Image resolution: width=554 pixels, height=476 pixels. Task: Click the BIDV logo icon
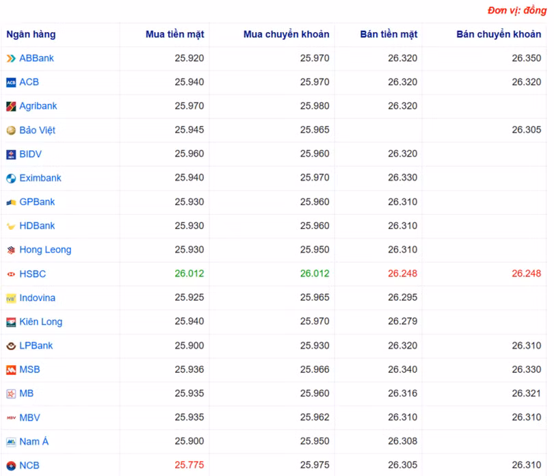pos(10,154)
